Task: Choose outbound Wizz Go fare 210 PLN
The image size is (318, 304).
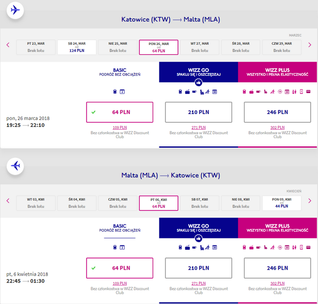Action: coord(199,112)
